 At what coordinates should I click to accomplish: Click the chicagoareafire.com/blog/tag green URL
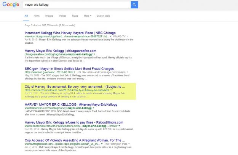[x=59, y=54]
